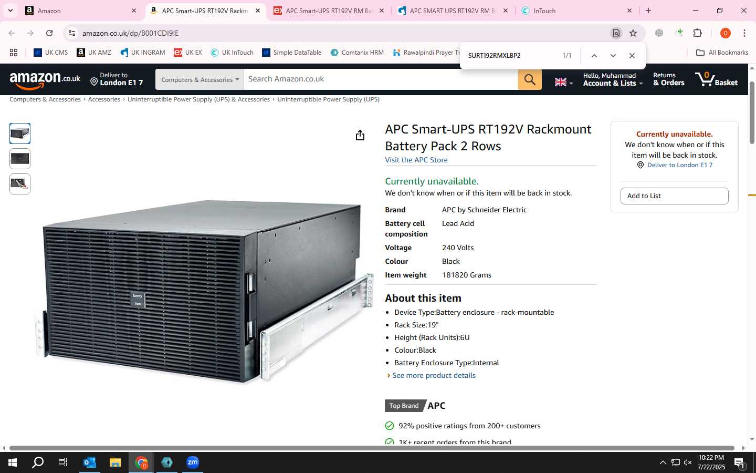
Task: Switch to APC SMART UPS RT192V fourth tab
Action: [453, 11]
